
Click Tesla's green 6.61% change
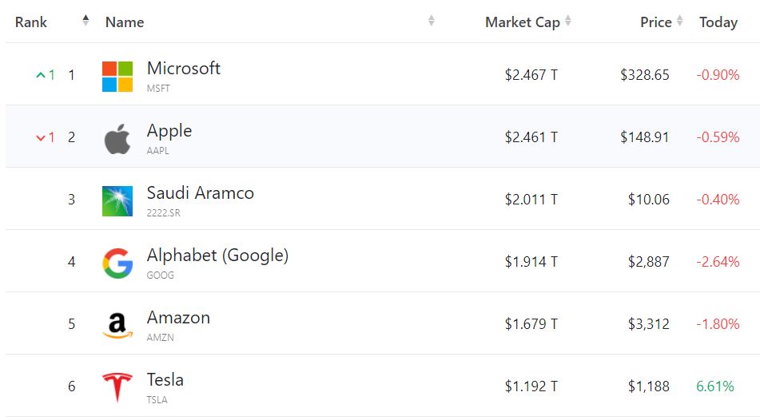point(714,386)
